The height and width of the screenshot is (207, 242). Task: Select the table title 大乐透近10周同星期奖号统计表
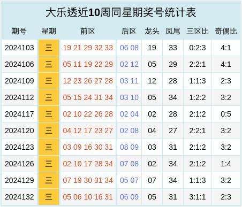[121, 12]
